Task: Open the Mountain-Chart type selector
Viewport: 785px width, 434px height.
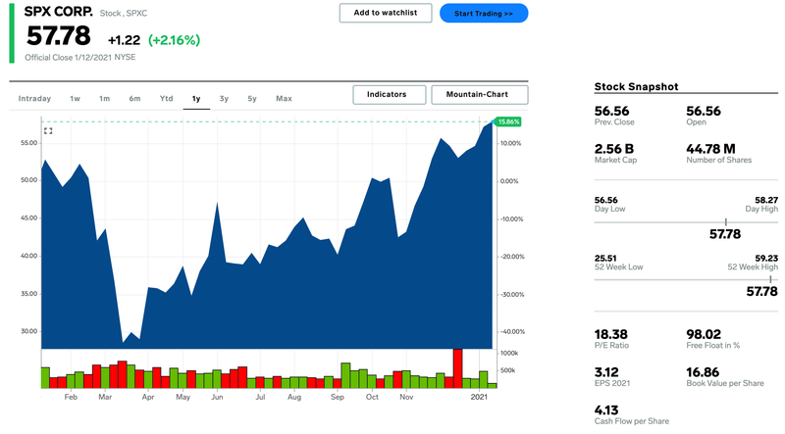Action: coord(479,94)
